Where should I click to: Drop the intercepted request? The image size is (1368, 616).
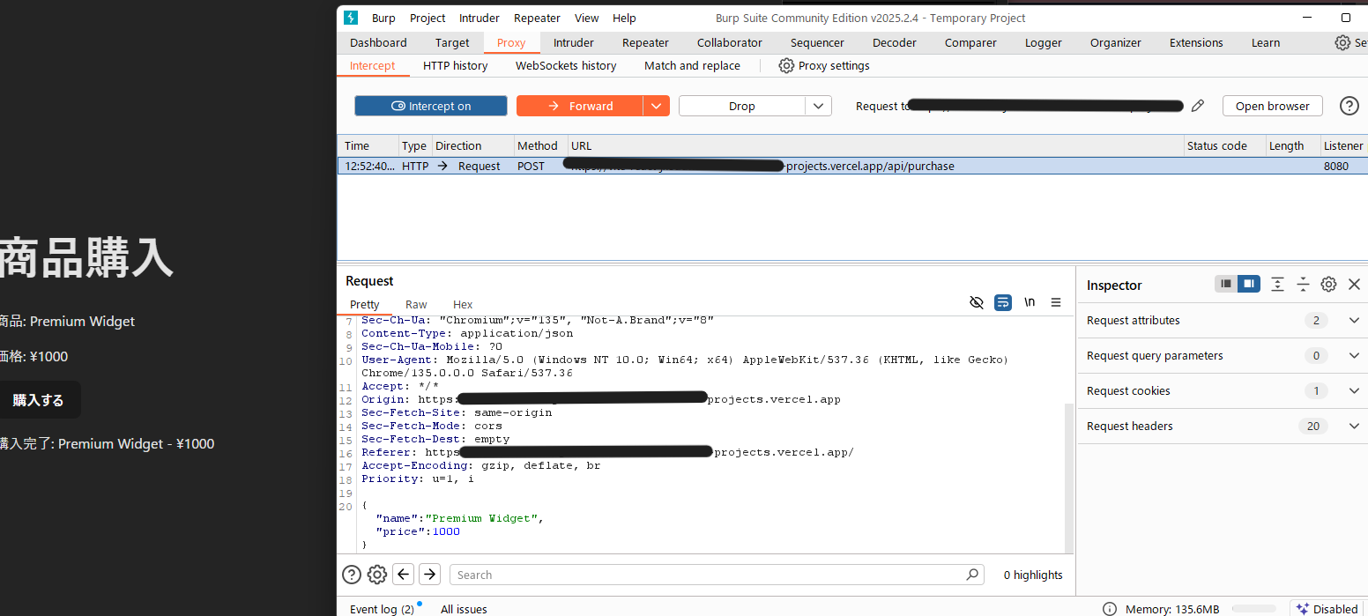click(x=742, y=106)
